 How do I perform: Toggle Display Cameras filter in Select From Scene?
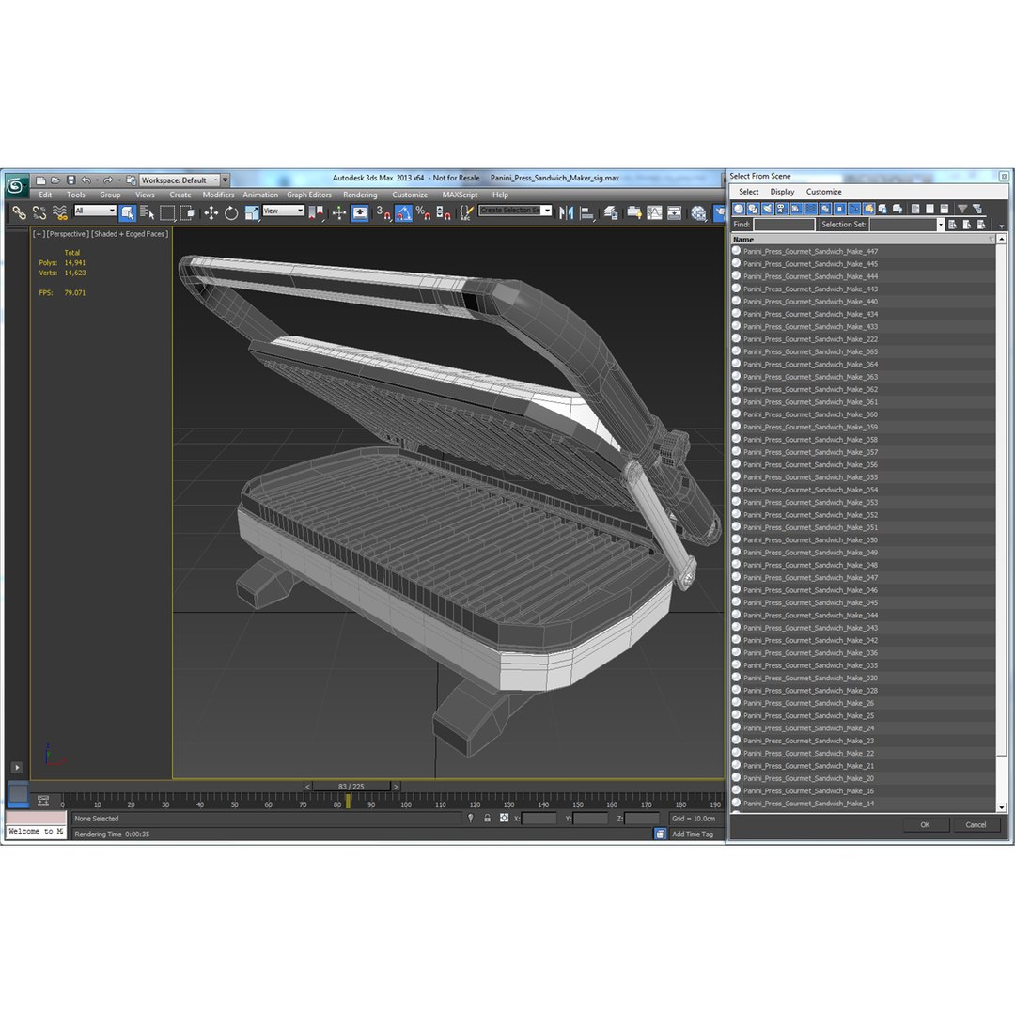pyautogui.click(x=782, y=209)
